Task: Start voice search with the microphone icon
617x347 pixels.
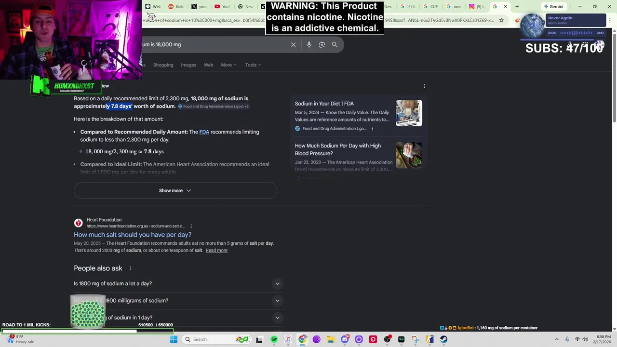Action: pyautogui.click(x=309, y=44)
